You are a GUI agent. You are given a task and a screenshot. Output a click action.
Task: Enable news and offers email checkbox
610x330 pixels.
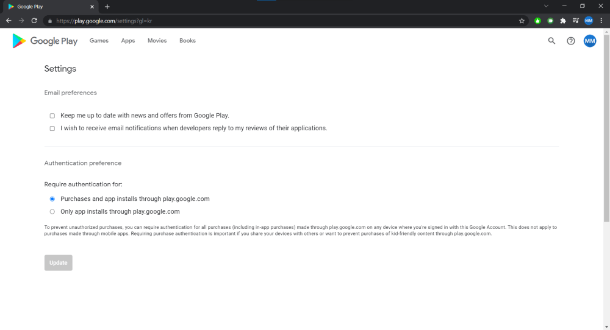click(x=52, y=116)
